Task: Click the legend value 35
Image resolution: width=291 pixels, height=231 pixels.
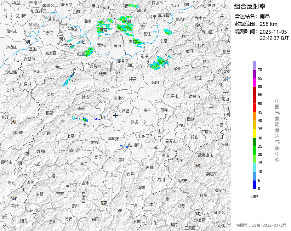Action: click(x=260, y=129)
